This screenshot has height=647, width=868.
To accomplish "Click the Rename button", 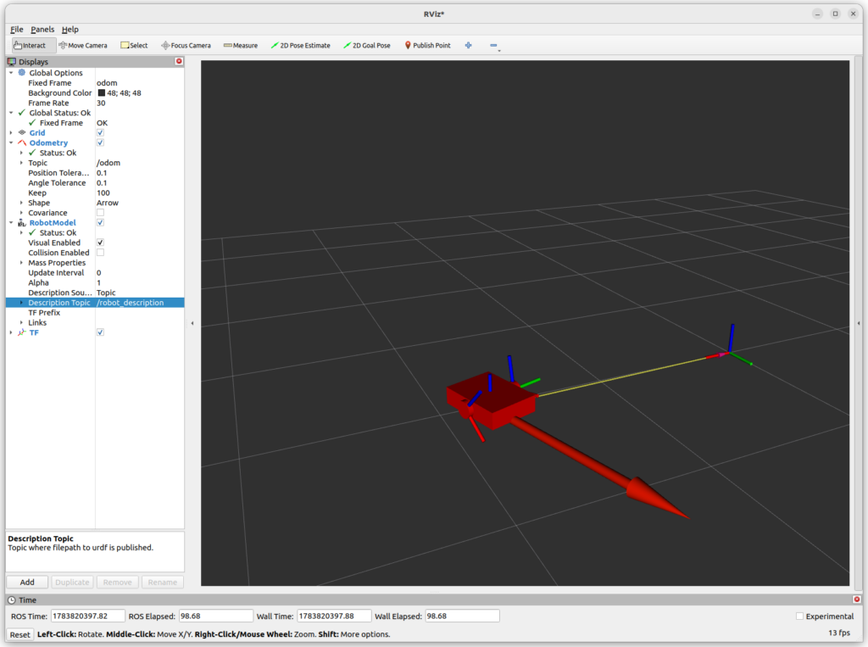I will (x=162, y=583).
